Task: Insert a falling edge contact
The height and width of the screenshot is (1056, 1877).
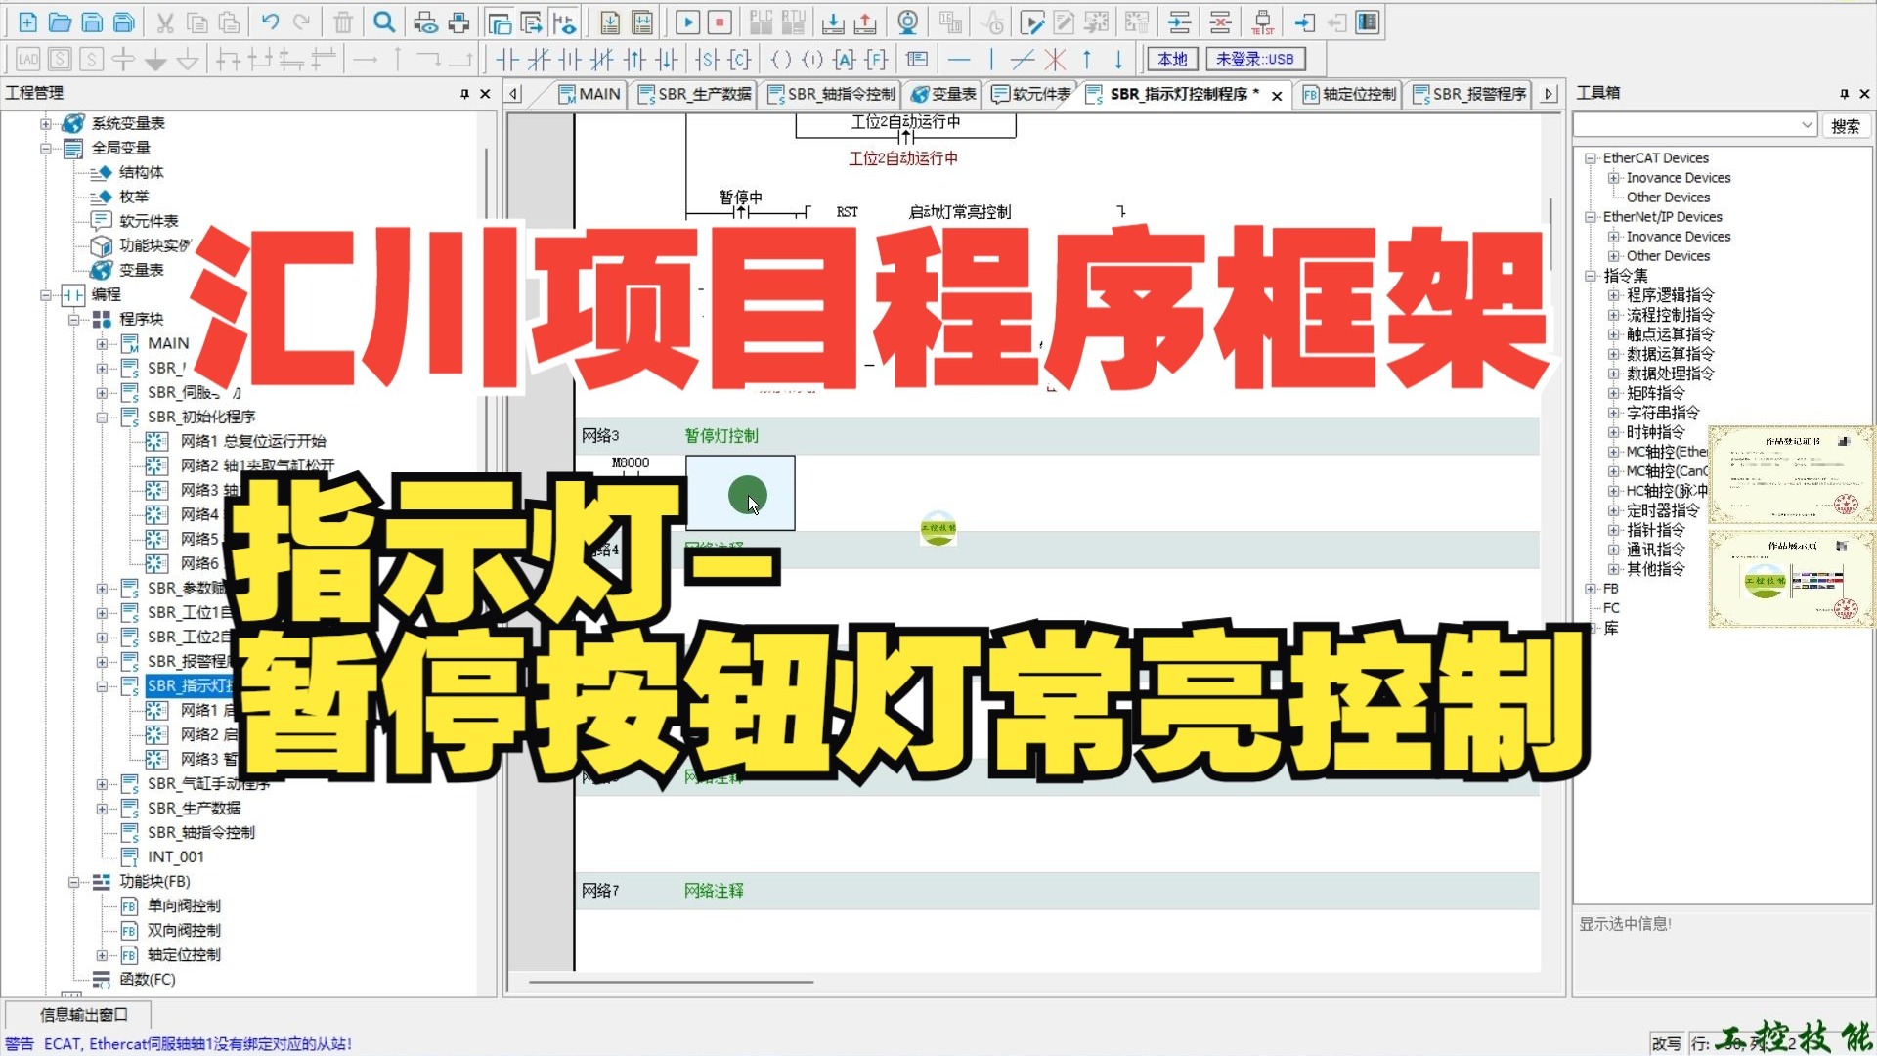Action: (668, 60)
